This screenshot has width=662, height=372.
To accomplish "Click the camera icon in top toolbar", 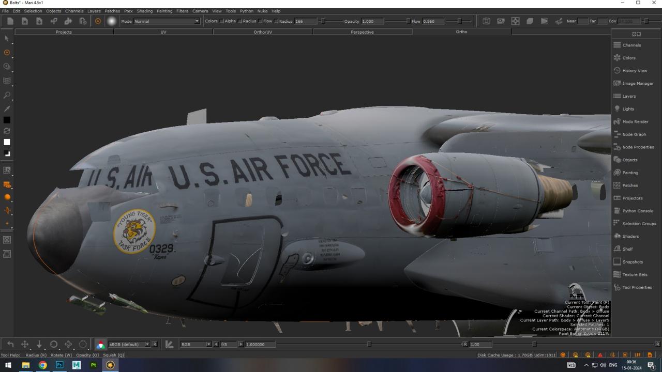I will (501, 21).
